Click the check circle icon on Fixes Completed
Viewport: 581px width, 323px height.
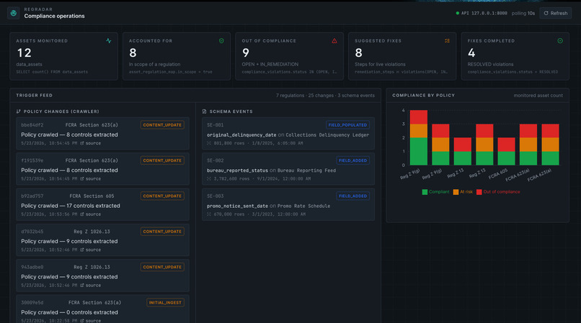tap(560, 41)
